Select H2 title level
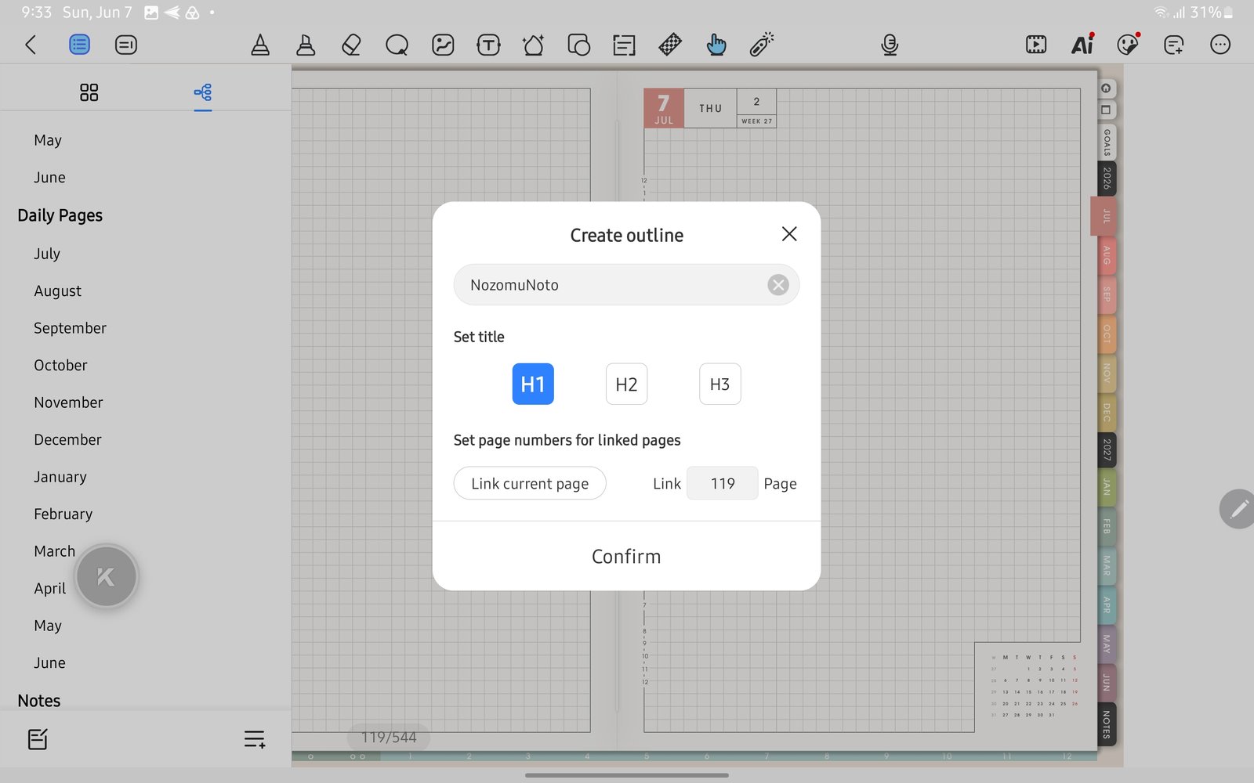 626,384
